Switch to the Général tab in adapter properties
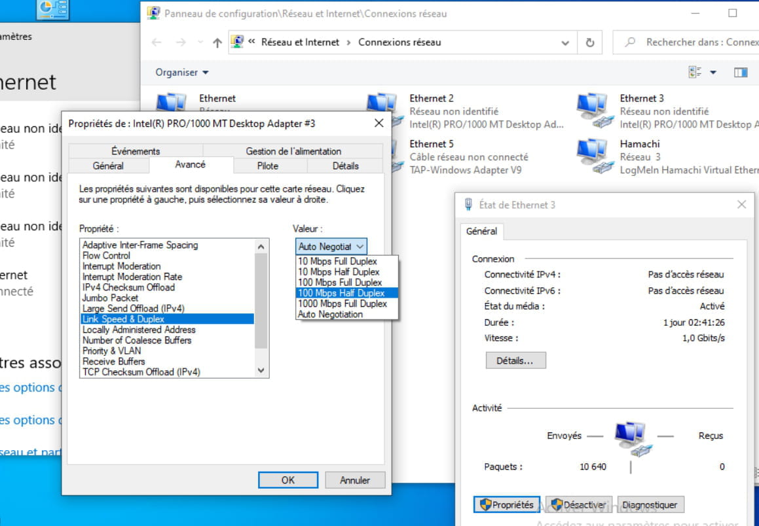759x526 pixels. 108,166
